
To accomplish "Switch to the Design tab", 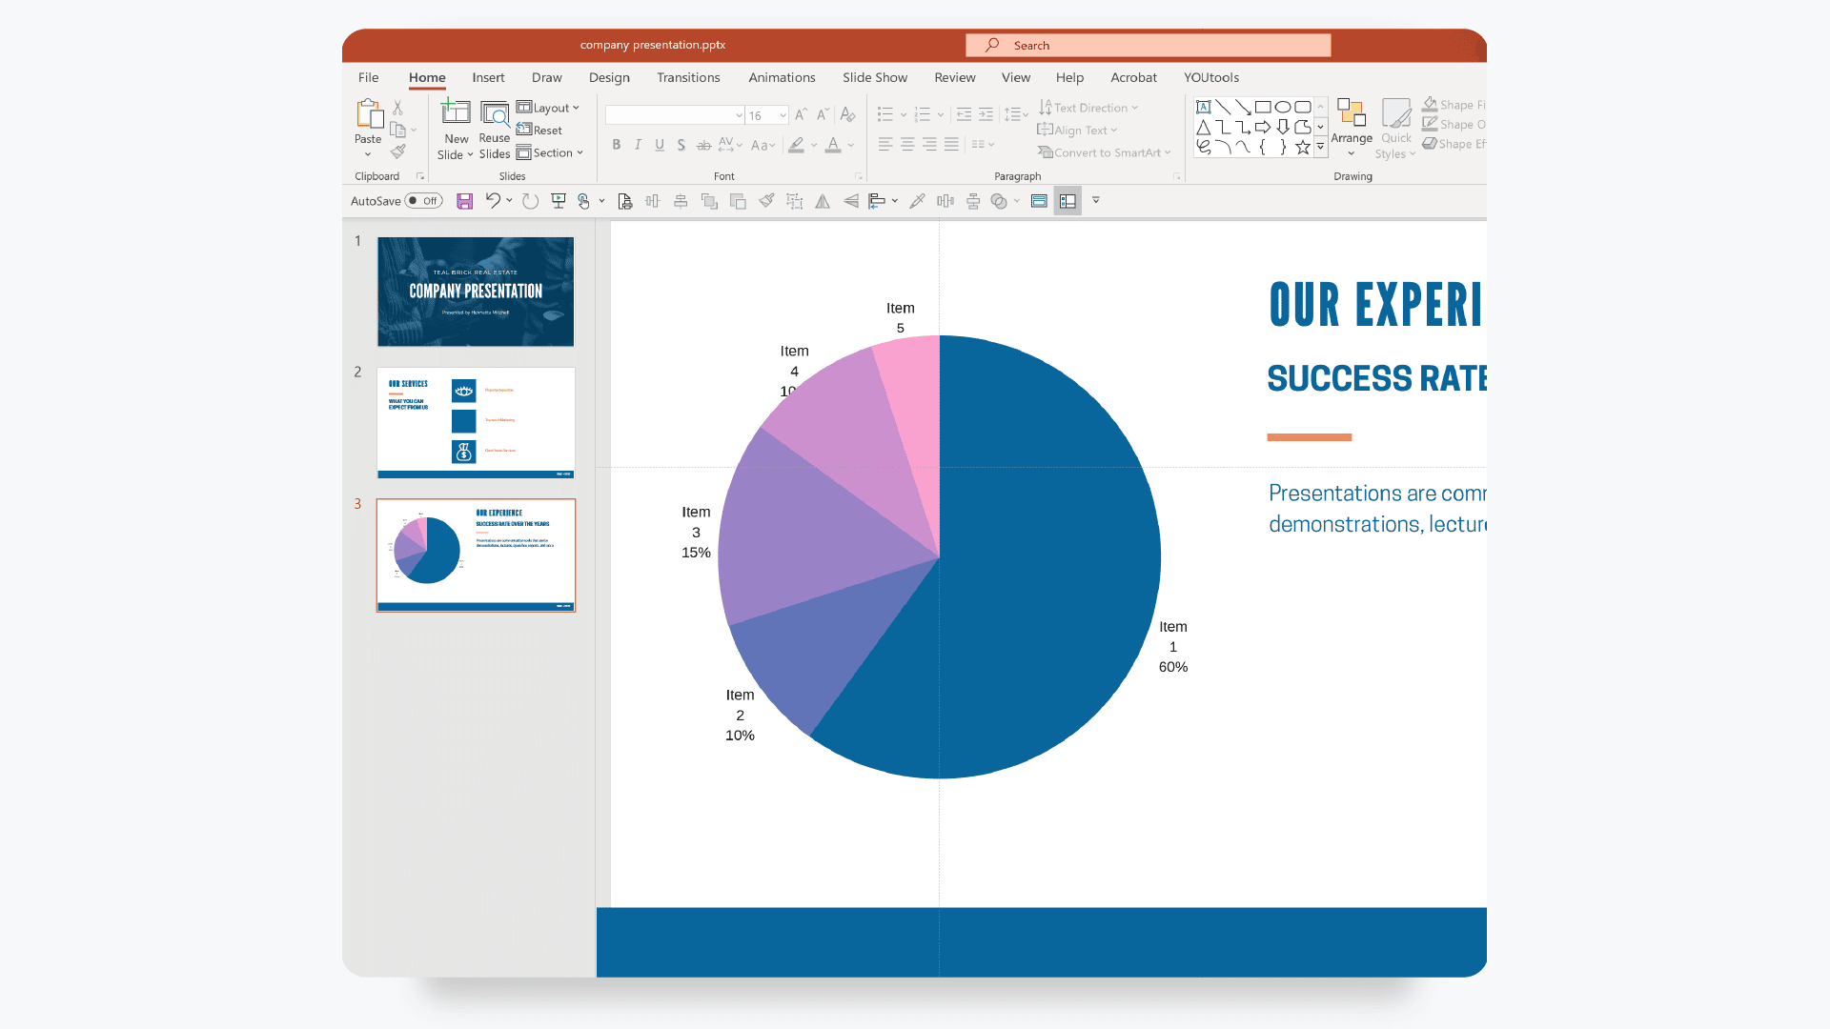I will click(x=609, y=77).
